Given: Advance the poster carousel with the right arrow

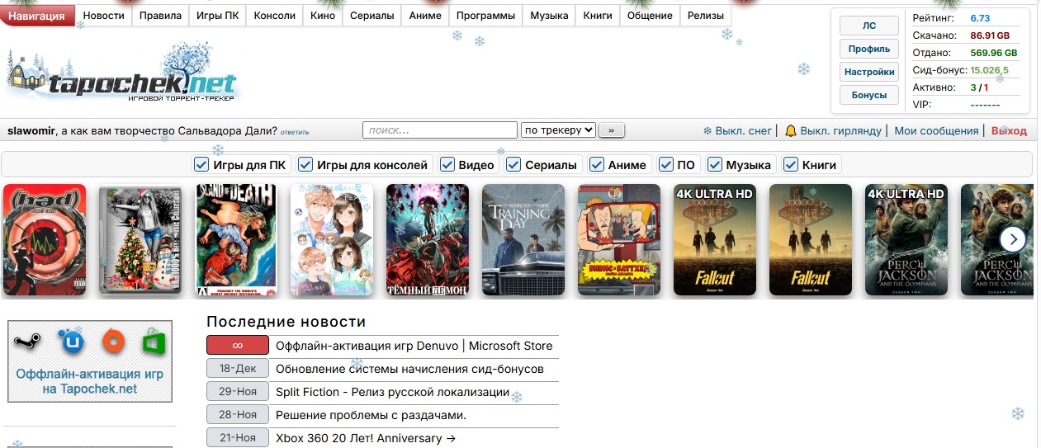Looking at the screenshot, I should point(1013,239).
